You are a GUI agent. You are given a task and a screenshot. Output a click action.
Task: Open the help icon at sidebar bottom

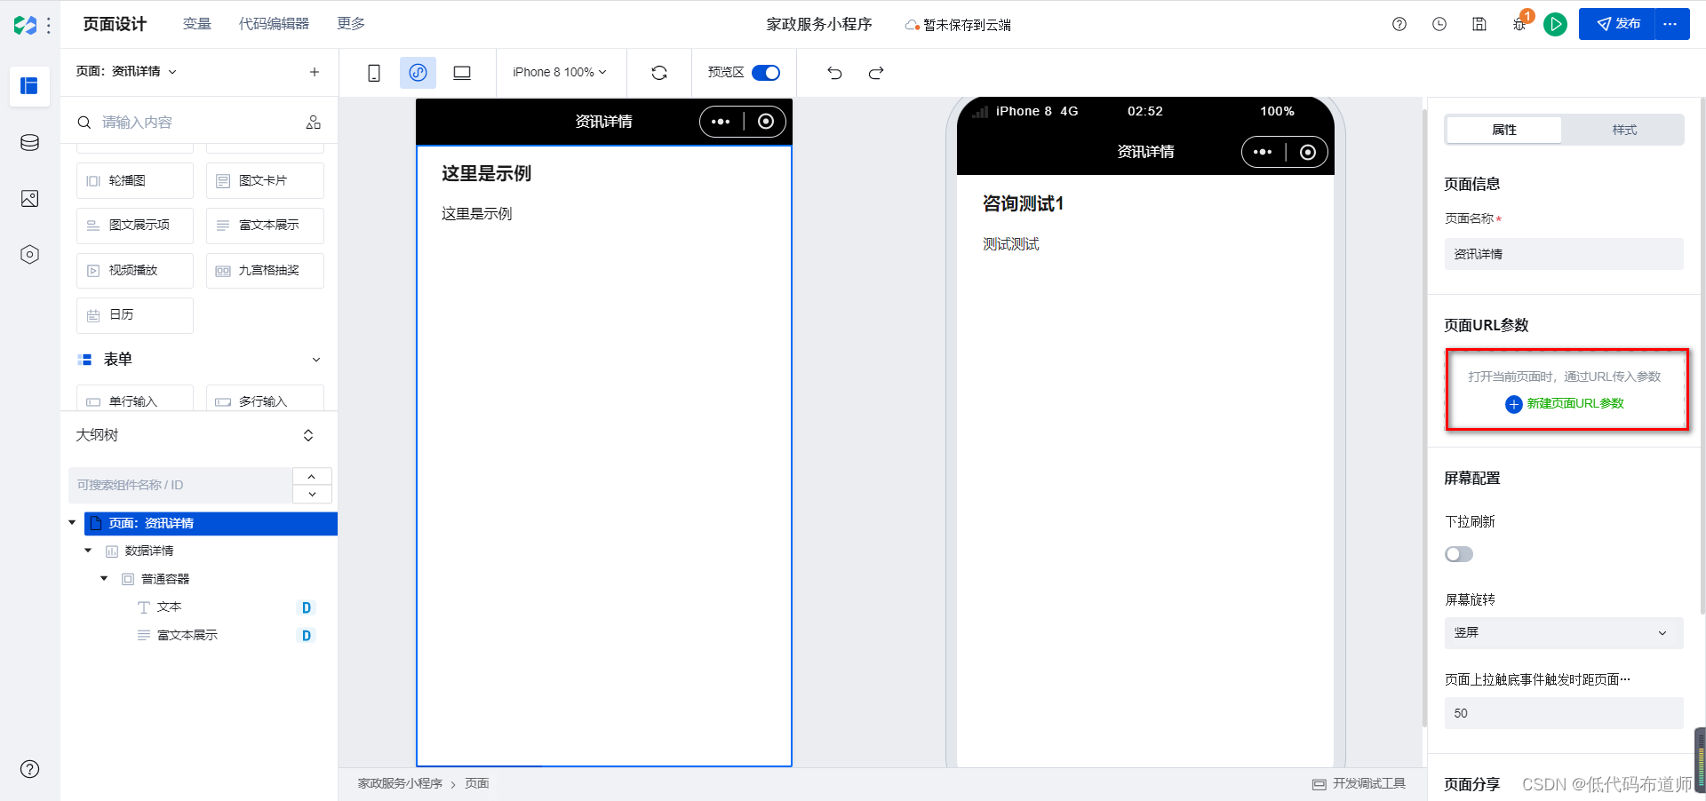pyautogui.click(x=29, y=769)
